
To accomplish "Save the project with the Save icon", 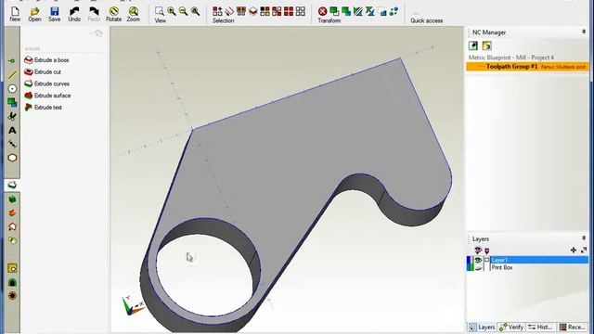I will pyautogui.click(x=54, y=14).
